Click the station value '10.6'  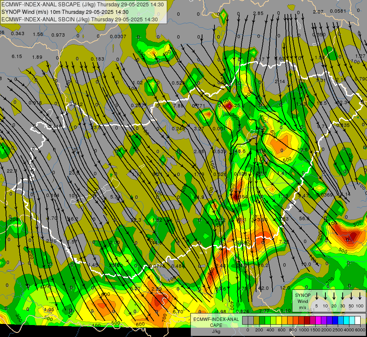point(303,150)
